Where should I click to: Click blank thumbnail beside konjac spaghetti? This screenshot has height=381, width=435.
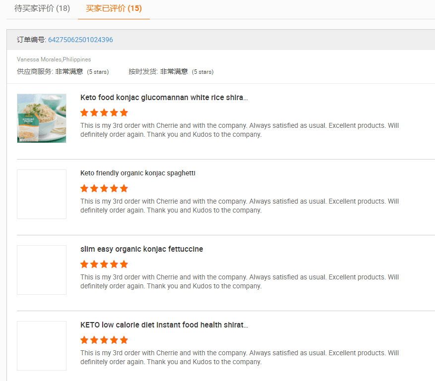[x=42, y=194]
